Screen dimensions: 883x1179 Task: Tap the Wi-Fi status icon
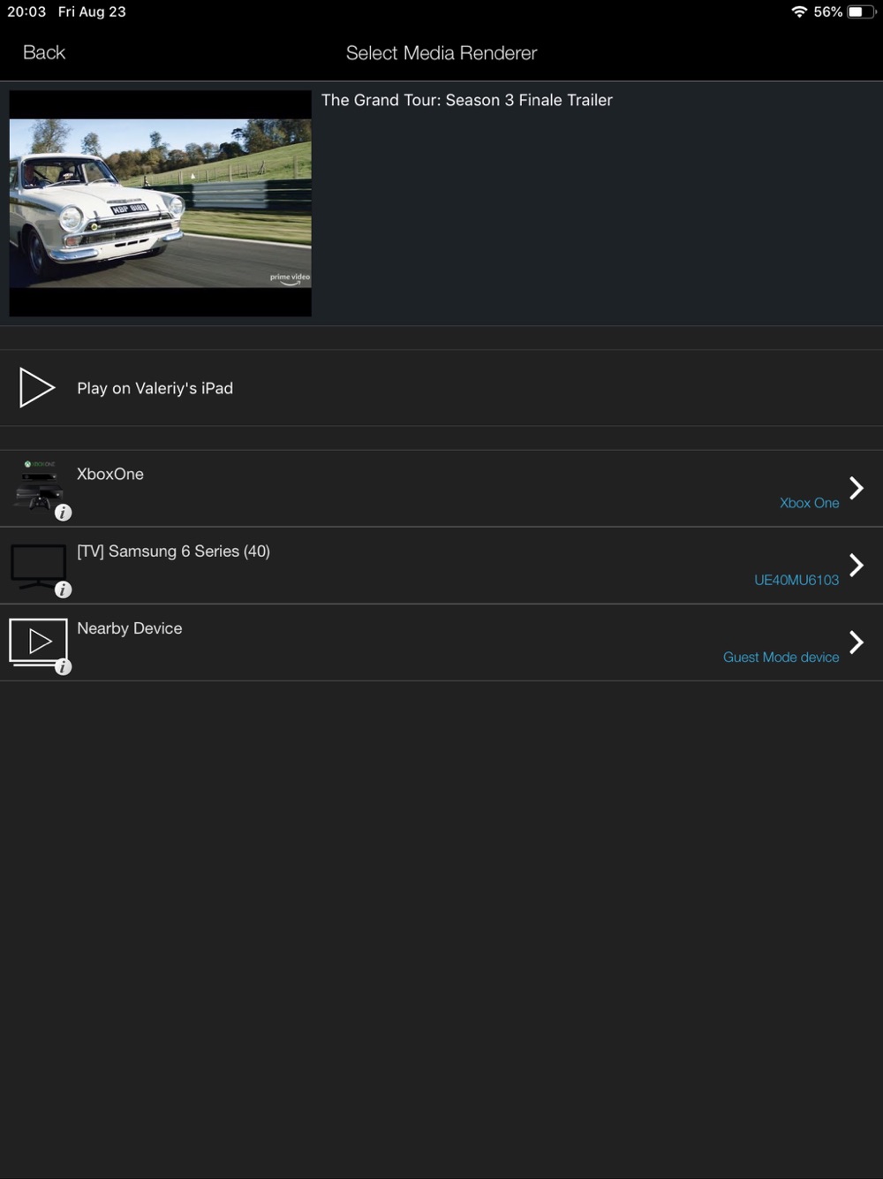pyautogui.click(x=799, y=11)
